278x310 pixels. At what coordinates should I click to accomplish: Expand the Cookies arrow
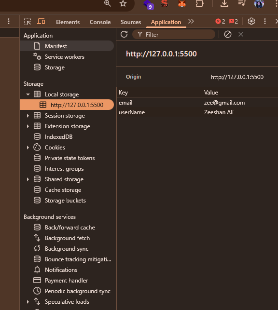[x=28, y=148]
